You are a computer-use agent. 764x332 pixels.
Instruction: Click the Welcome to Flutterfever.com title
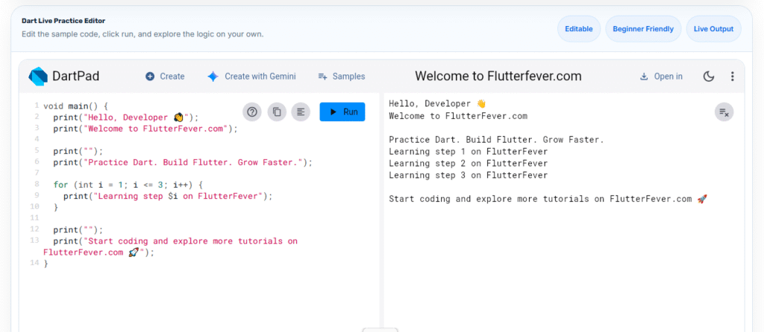coord(498,76)
